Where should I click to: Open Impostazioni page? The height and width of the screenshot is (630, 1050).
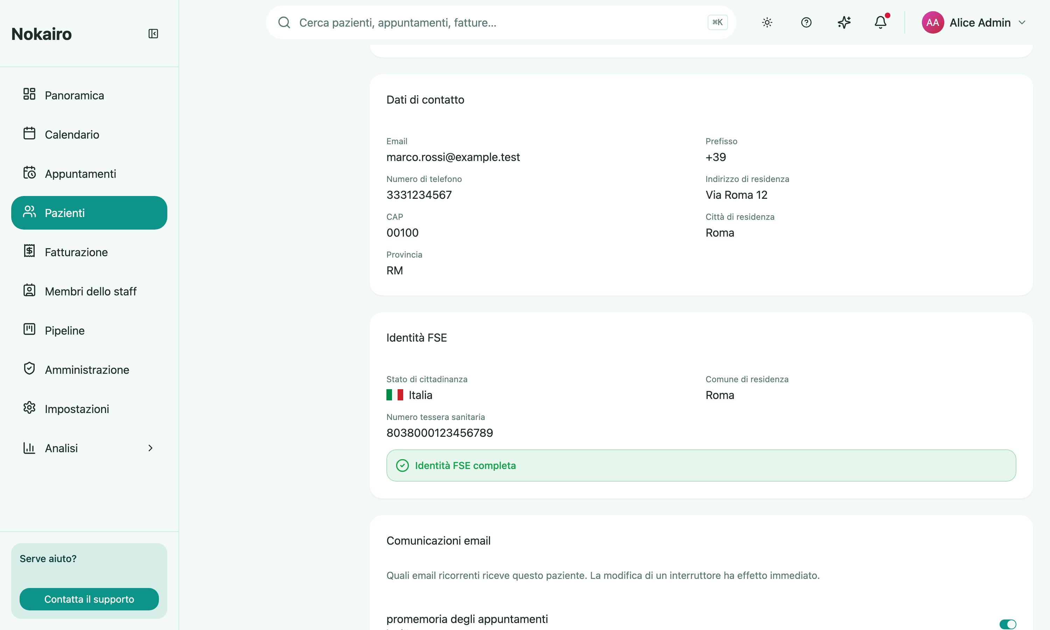tap(89, 409)
